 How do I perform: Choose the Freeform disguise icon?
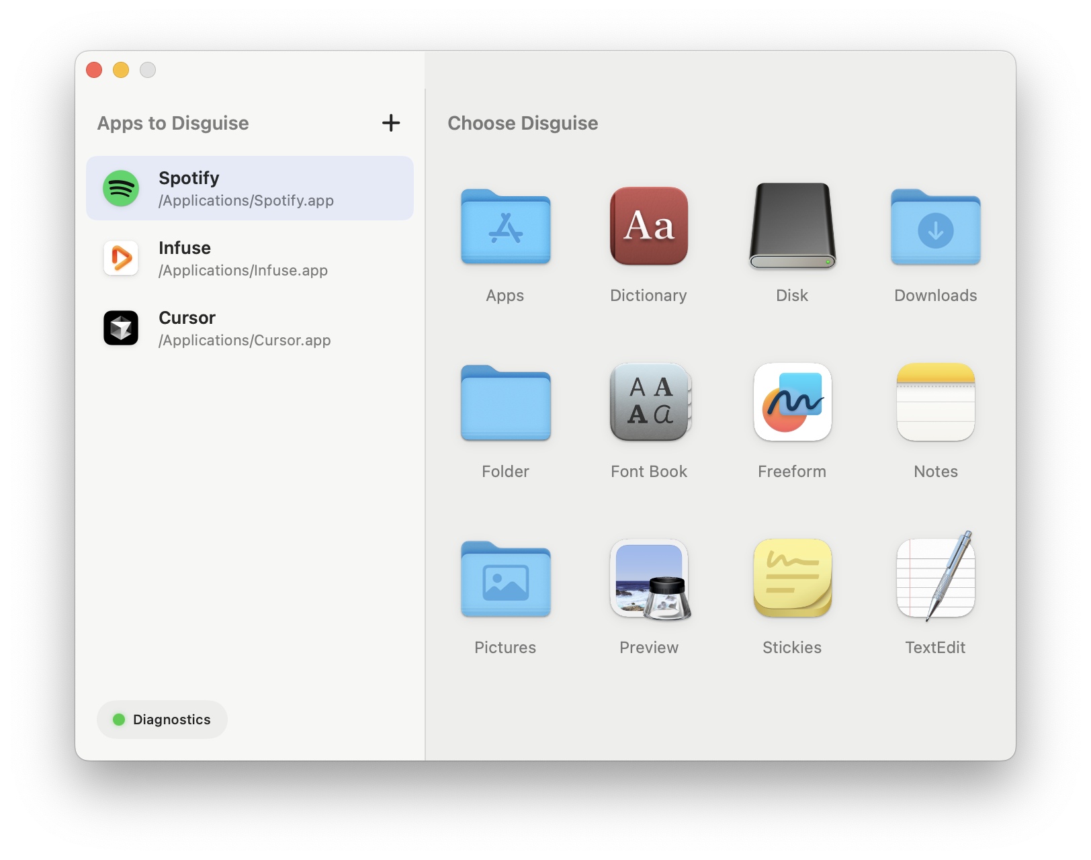click(x=793, y=402)
